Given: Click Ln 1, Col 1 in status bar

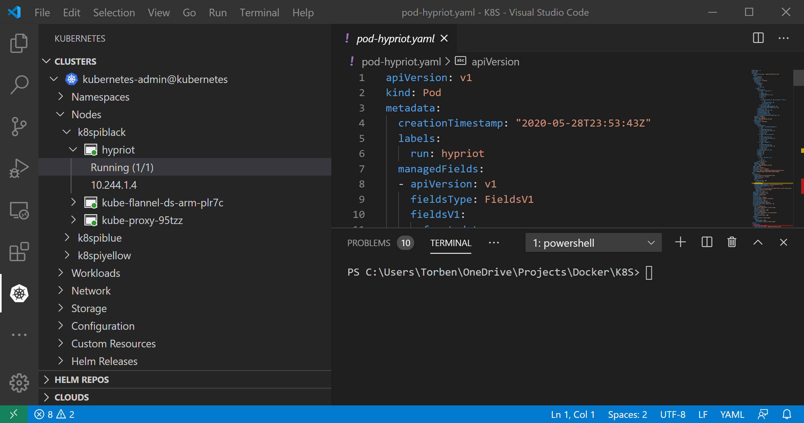Looking at the screenshot, I should (573, 414).
